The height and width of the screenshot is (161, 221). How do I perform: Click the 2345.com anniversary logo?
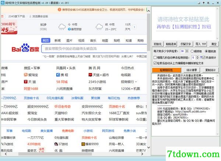click(9, 27)
